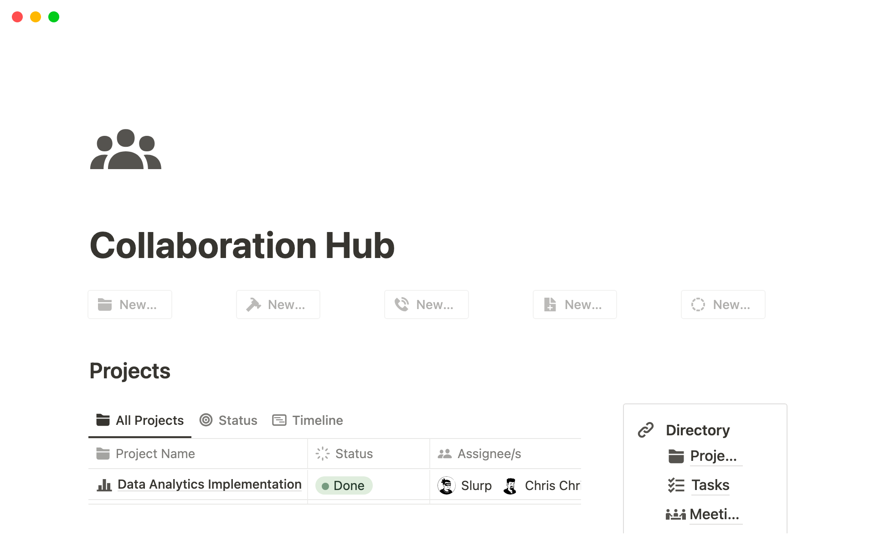Click the checklist icon next to Tasks

tap(676, 485)
